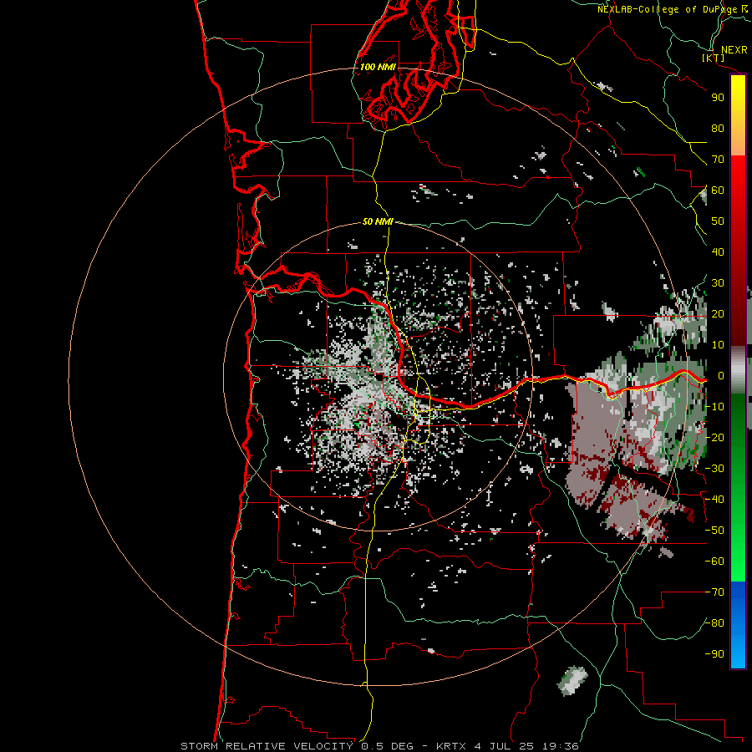Screen dimensions: 752x752
Task: Click the NEXR label above the color bar
Action: 734,50
